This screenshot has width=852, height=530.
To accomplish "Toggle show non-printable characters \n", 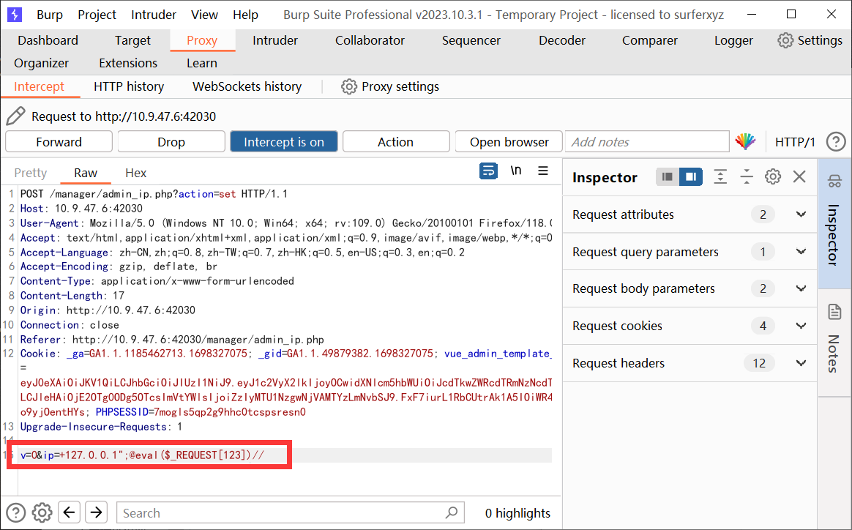I will click(x=516, y=171).
